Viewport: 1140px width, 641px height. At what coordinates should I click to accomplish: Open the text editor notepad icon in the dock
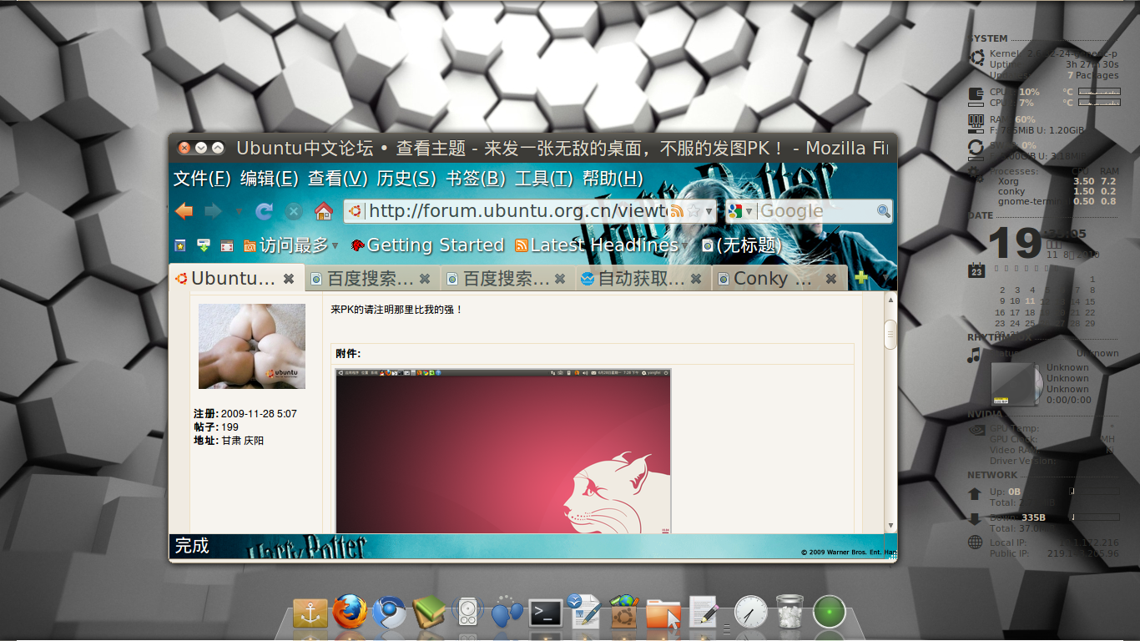[x=704, y=612]
